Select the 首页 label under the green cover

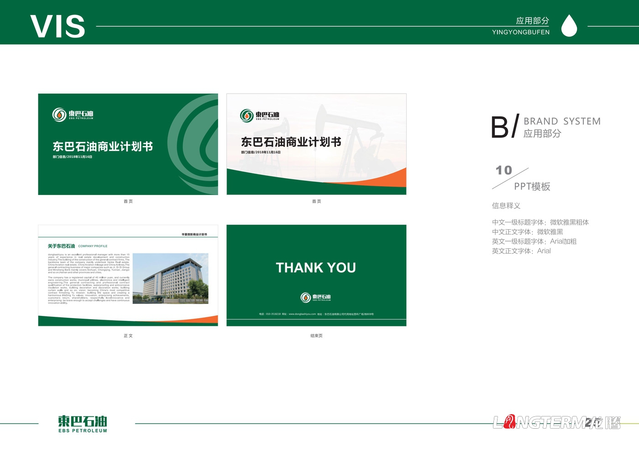click(128, 201)
